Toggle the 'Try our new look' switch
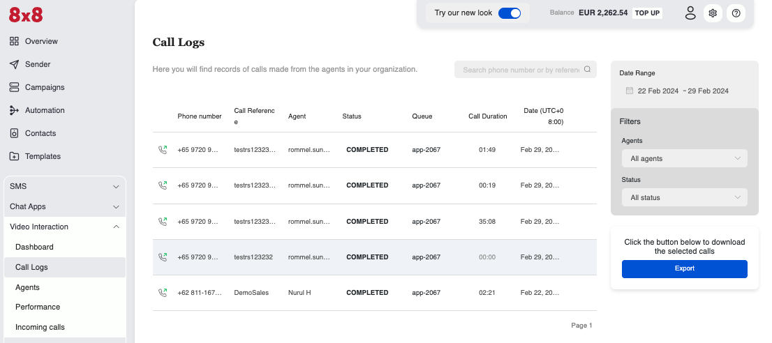The width and height of the screenshot is (772, 343). coord(510,13)
